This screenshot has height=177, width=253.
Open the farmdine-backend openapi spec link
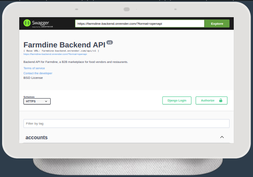pos(55,54)
